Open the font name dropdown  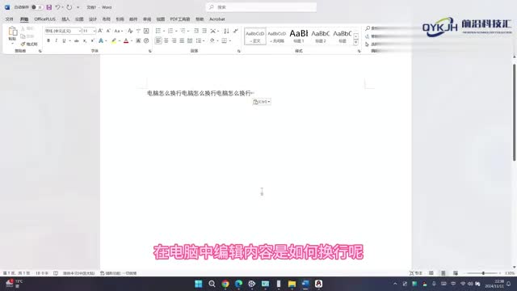(80, 31)
